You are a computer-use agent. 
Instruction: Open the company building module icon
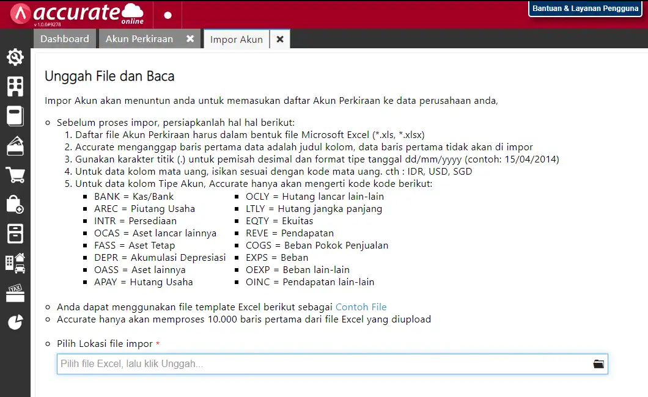coord(15,87)
